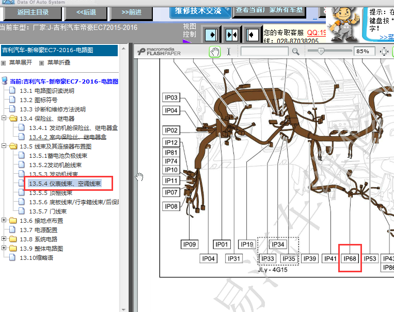Click the 吉利汽车-新帝豪EC7-2016-电路图 header
This screenshot has height=312, width=394.
59,50
